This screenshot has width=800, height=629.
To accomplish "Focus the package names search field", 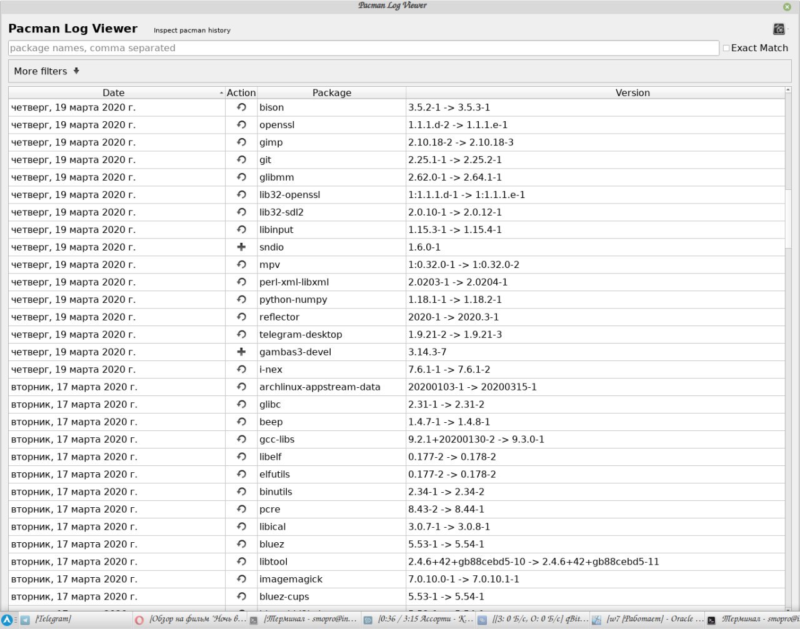I will pyautogui.click(x=363, y=48).
